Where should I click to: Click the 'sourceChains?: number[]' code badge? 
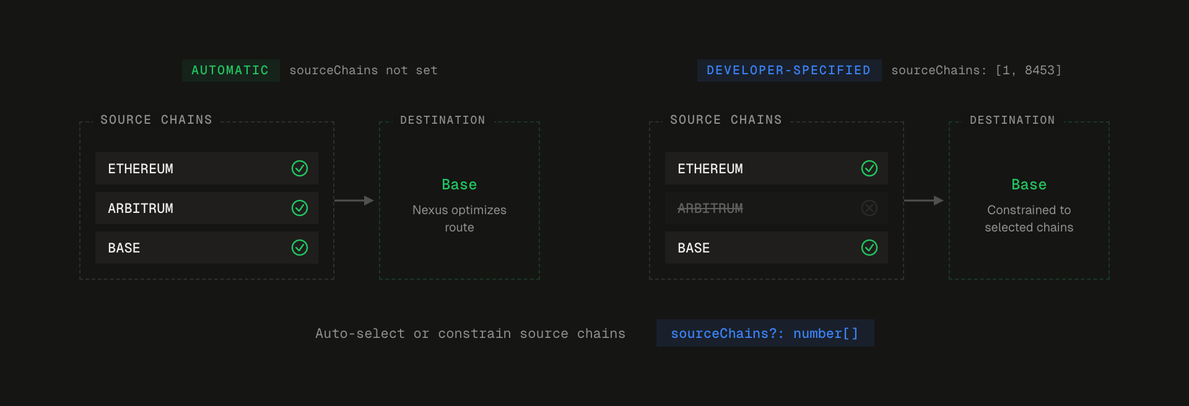[765, 333]
